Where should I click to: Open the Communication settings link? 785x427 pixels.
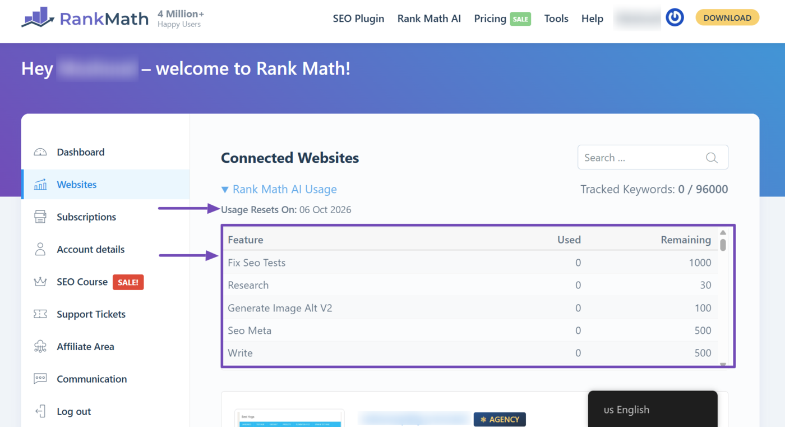coord(92,379)
